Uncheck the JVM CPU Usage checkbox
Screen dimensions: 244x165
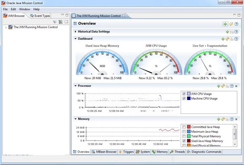(184, 94)
